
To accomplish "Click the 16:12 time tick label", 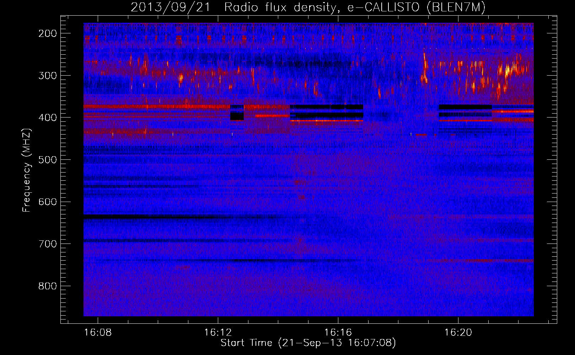I will click(218, 332).
